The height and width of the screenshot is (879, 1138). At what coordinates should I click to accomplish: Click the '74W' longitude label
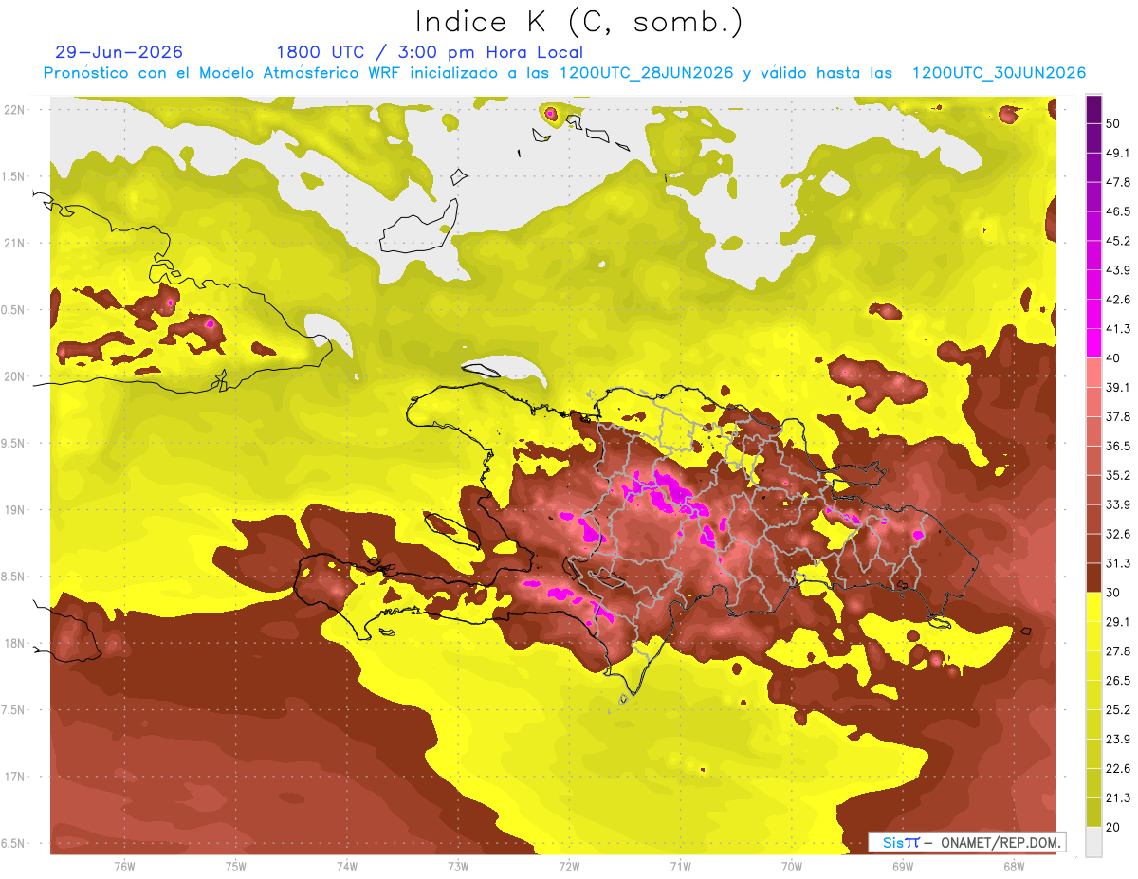coord(347,866)
